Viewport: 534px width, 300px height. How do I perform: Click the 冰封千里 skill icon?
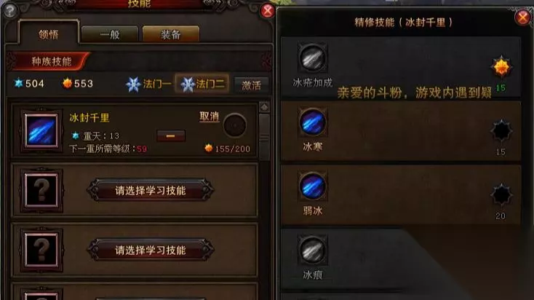(x=41, y=130)
